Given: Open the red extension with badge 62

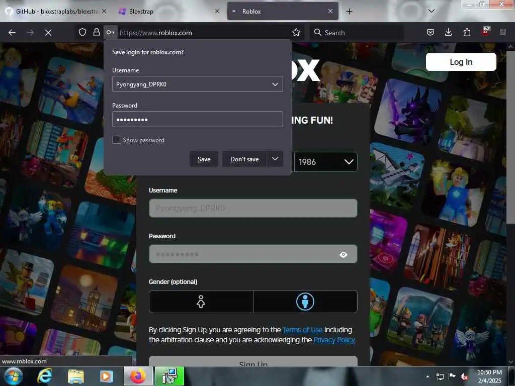Looking at the screenshot, I should [485, 32].
